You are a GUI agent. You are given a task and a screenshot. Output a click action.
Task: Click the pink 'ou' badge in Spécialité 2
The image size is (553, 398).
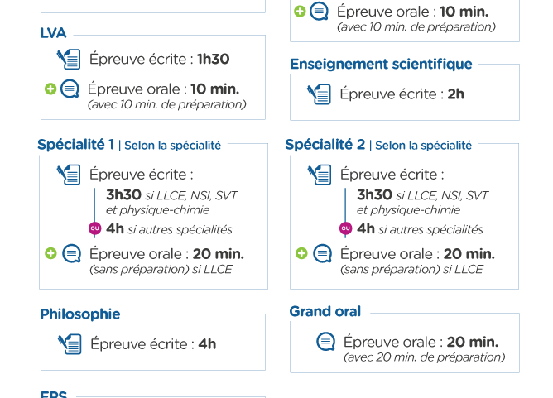pos(346,228)
